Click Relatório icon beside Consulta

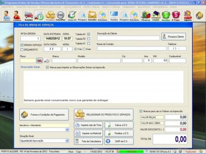pyautogui.click(x=102, y=16)
